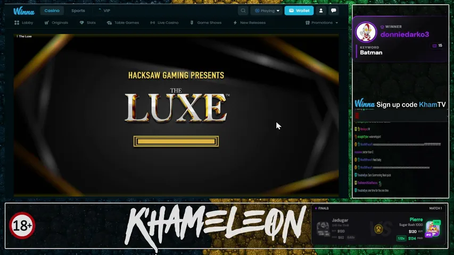Image resolution: width=454 pixels, height=255 pixels.
Task: Click the donniedarko3 winner avatar
Action: pos(366,32)
